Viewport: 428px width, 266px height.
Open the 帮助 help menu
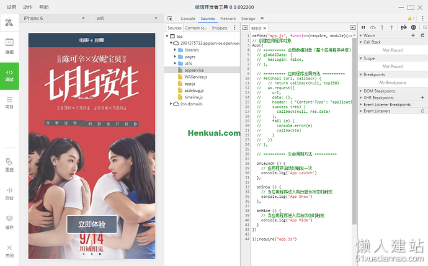(43, 7)
